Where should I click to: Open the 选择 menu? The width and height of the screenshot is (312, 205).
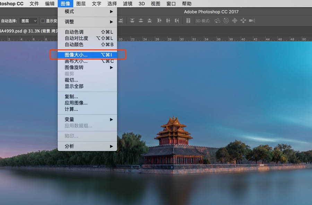[x=112, y=3]
